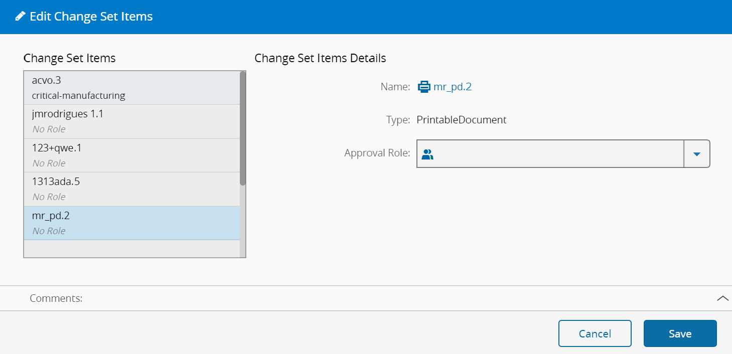This screenshot has width=732, height=354.
Task: Choose the 123+qwe.1 change set item
Action: pyautogui.click(x=131, y=155)
